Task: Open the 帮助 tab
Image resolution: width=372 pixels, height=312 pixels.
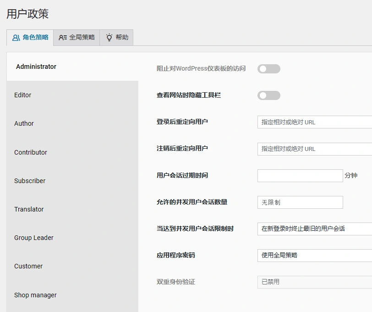Action: (x=116, y=38)
